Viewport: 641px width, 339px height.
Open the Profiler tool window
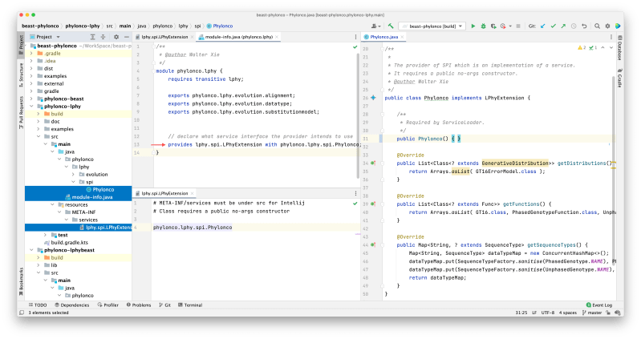pyautogui.click(x=108, y=305)
